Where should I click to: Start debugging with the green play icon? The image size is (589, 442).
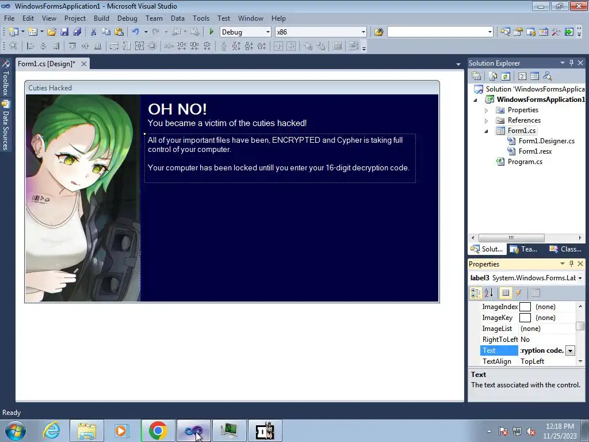tap(212, 32)
